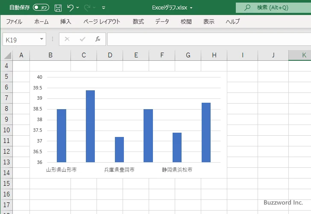Click the Select All corner triangle

coord(8,55)
